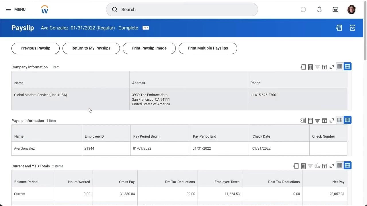Open the notifications bell icon
Viewport: 367px width, 206px height.
[319, 9]
